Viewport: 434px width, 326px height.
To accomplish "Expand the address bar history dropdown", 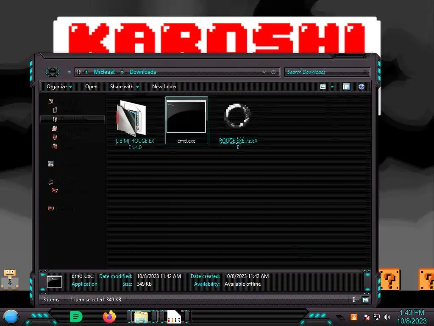I will point(264,72).
